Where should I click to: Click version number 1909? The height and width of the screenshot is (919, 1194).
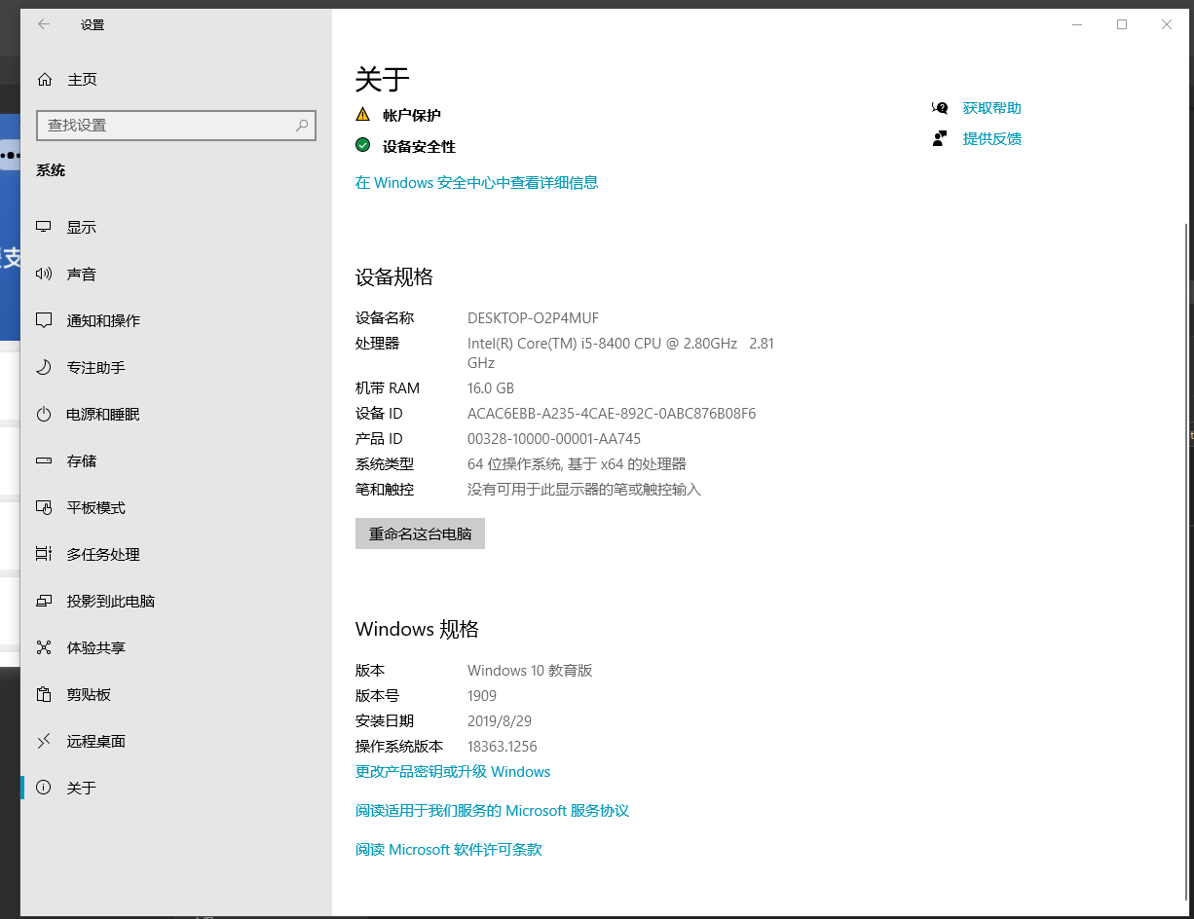pos(482,696)
